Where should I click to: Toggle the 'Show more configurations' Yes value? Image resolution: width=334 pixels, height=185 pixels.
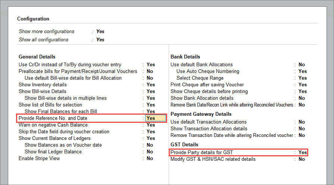point(100,32)
